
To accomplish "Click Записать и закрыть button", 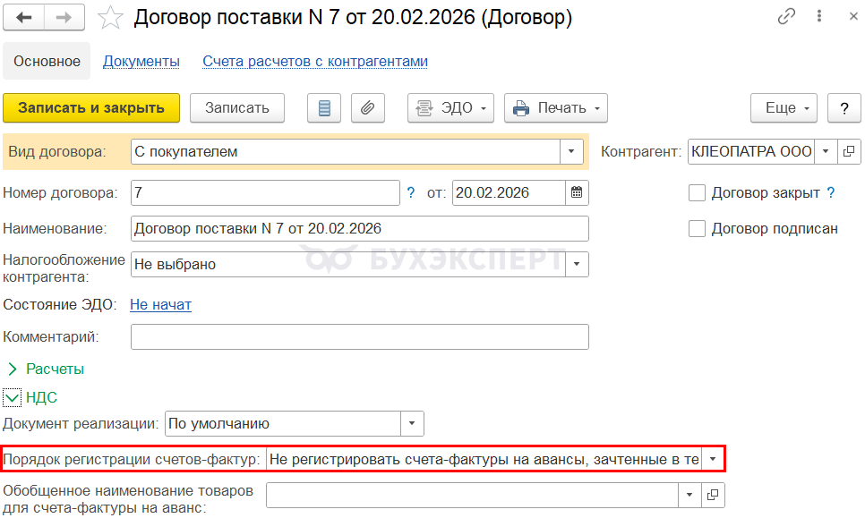I will [x=91, y=108].
